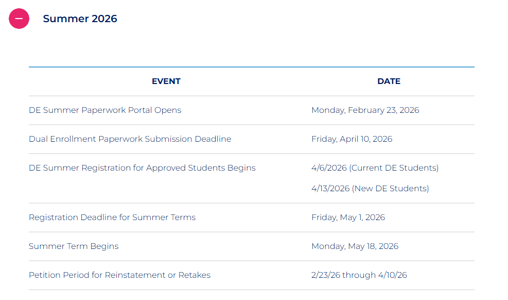Click Dual Enrollment Paperwork Submission Deadline text
The height and width of the screenshot is (300, 508).
pos(130,139)
